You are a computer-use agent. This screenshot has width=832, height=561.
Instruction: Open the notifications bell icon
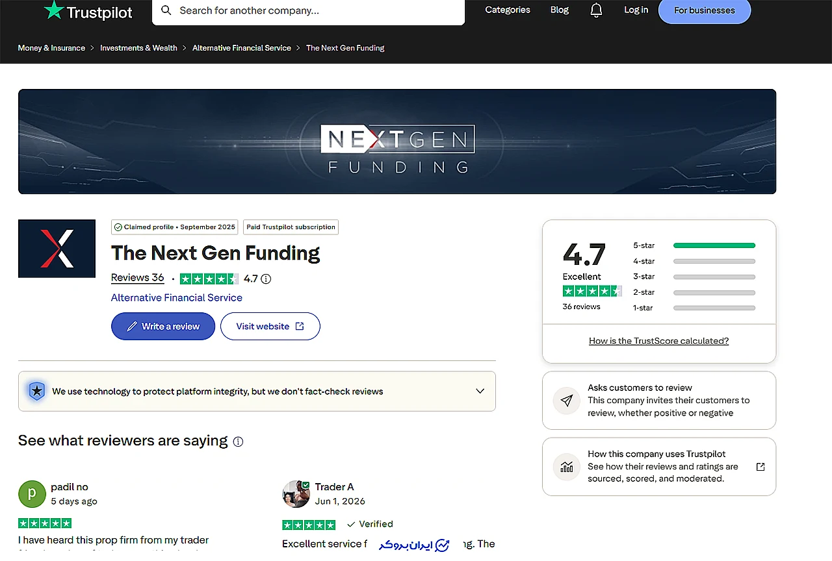pyautogui.click(x=596, y=10)
